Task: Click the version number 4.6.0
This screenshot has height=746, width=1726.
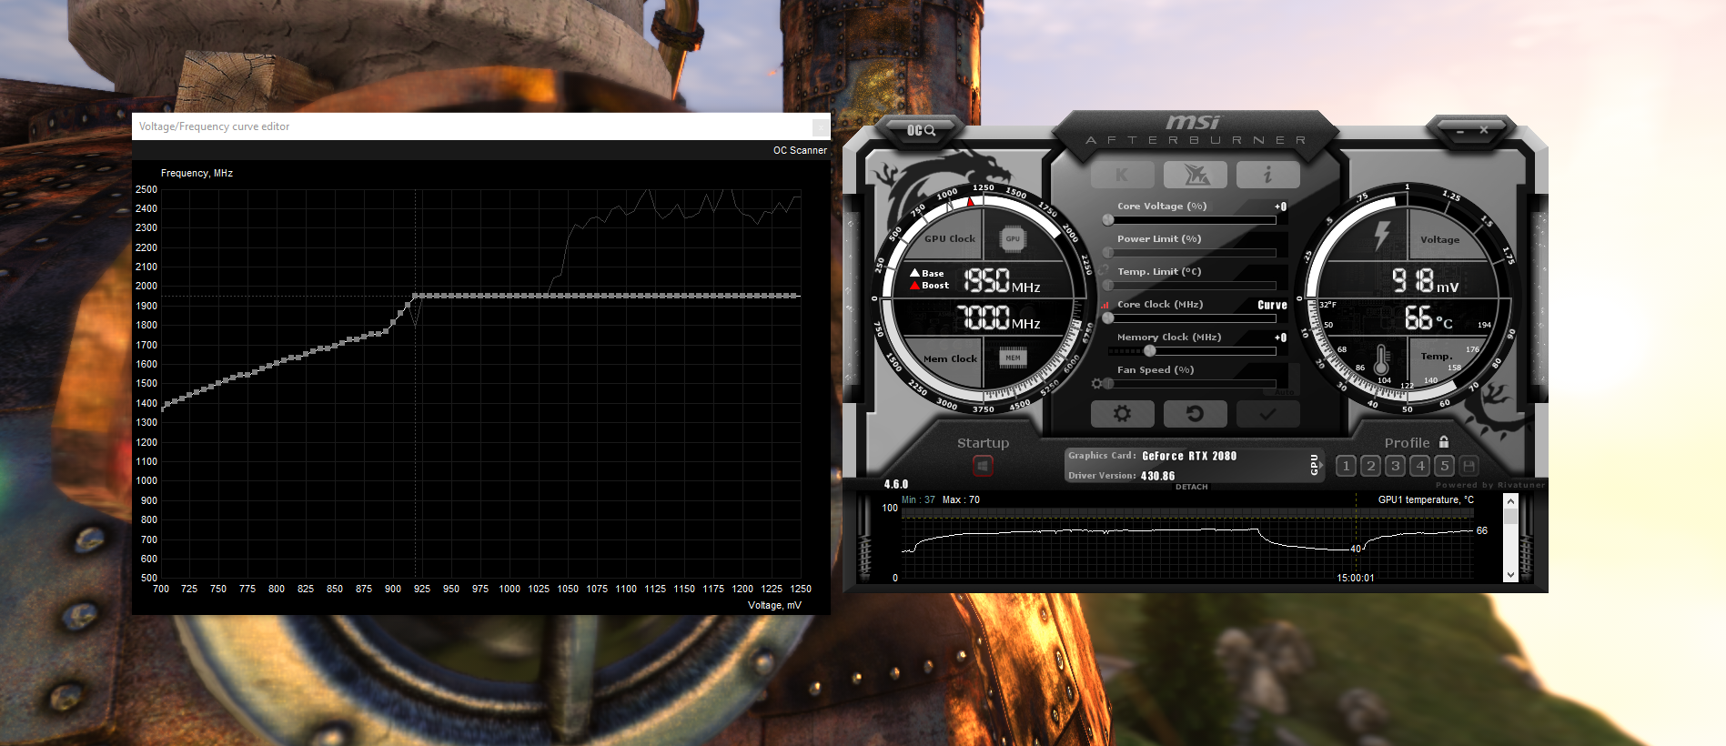Action: pyautogui.click(x=896, y=485)
